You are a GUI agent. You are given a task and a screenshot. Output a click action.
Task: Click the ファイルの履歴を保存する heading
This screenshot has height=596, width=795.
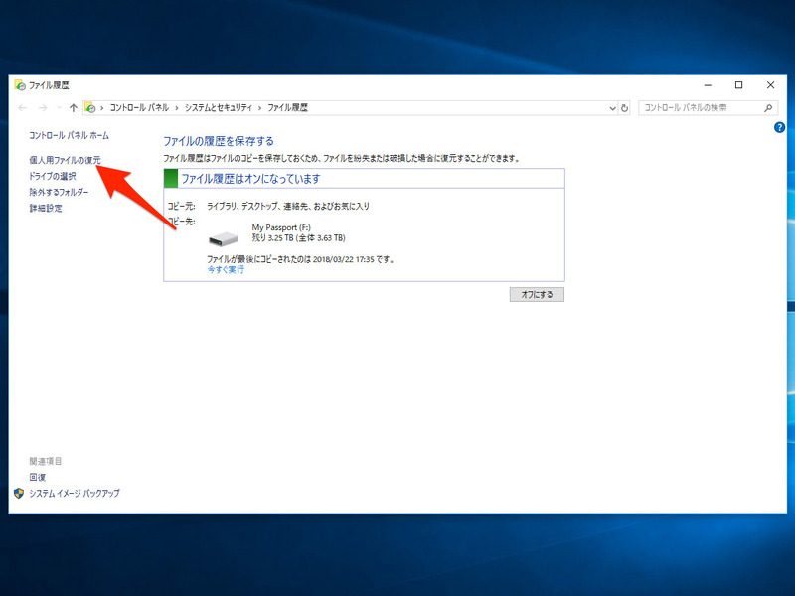[x=219, y=141]
